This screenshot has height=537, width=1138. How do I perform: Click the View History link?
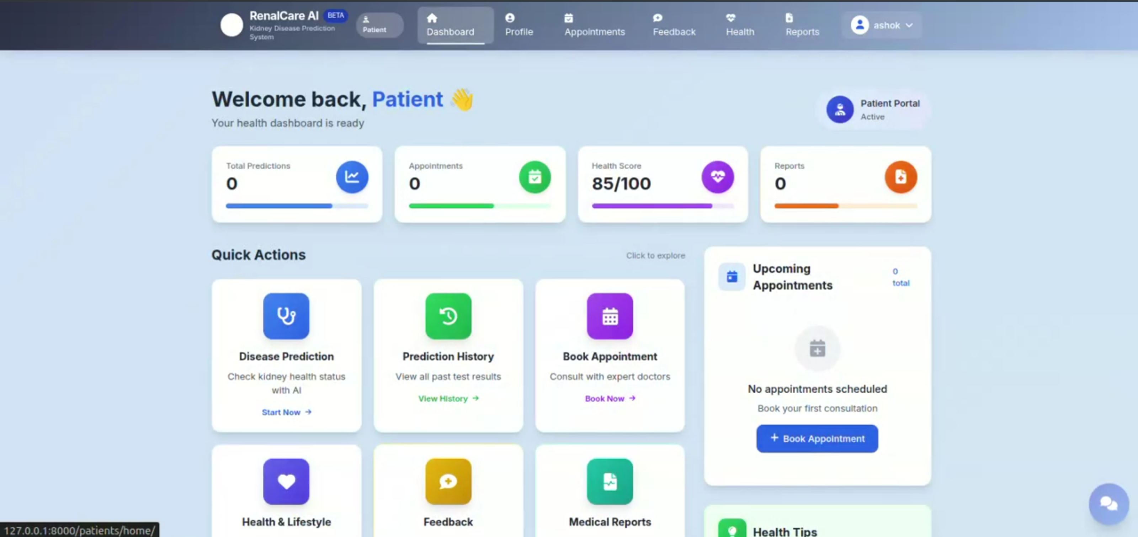click(448, 398)
